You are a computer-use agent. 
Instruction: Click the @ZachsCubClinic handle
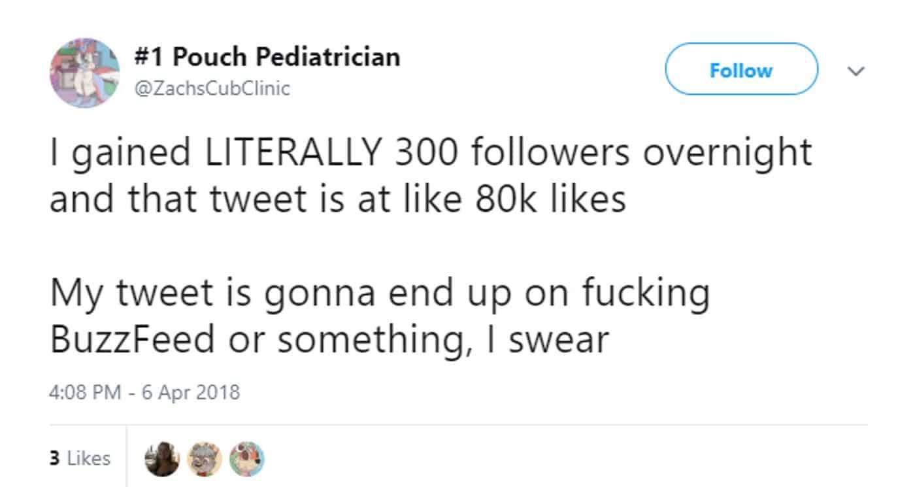pyautogui.click(x=212, y=88)
